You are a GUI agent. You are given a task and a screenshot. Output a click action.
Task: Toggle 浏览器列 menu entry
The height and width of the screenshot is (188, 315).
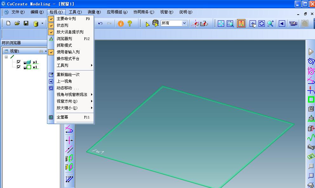click(x=71, y=38)
